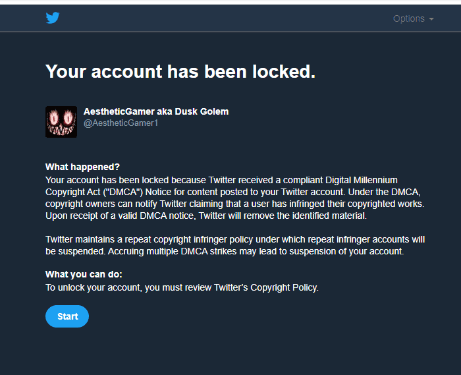This screenshot has height=375, width=461.
Task: Click the AestheticGamer profile avatar image
Action: [x=61, y=122]
